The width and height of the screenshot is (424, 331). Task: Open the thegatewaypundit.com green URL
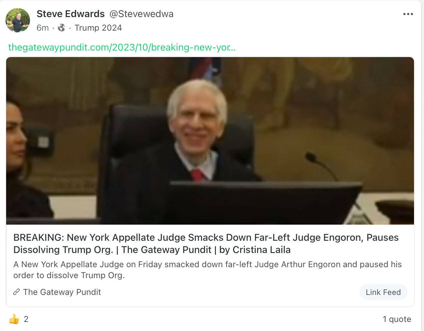[122, 47]
